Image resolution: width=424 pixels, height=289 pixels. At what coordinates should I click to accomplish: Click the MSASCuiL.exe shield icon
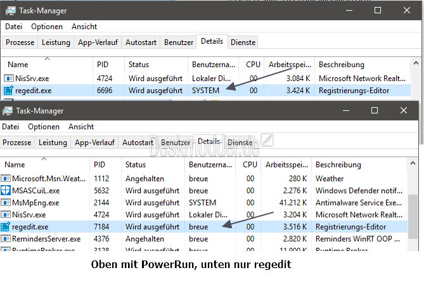pyautogui.click(x=6, y=190)
